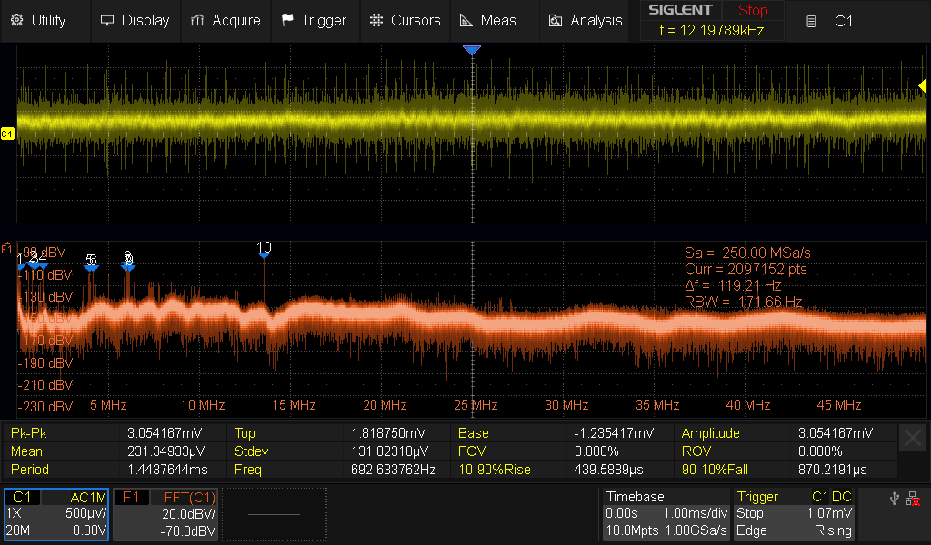Toggle the C1 channel settings box
The image size is (931, 545).
56,514
